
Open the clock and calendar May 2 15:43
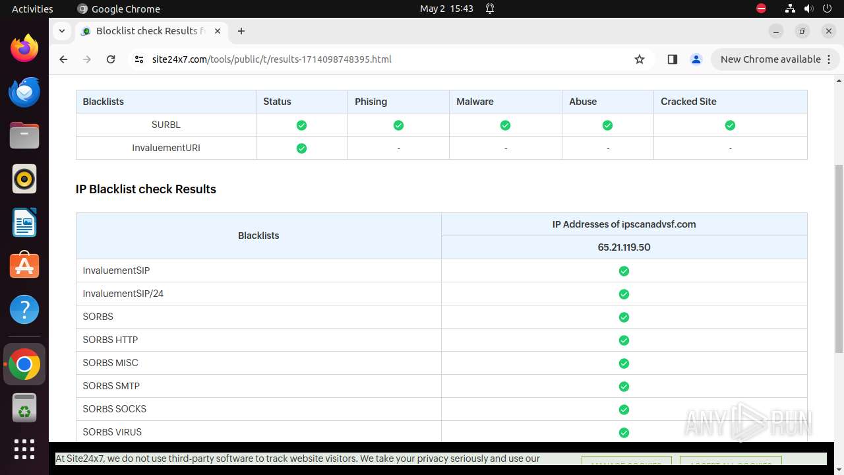click(x=447, y=9)
